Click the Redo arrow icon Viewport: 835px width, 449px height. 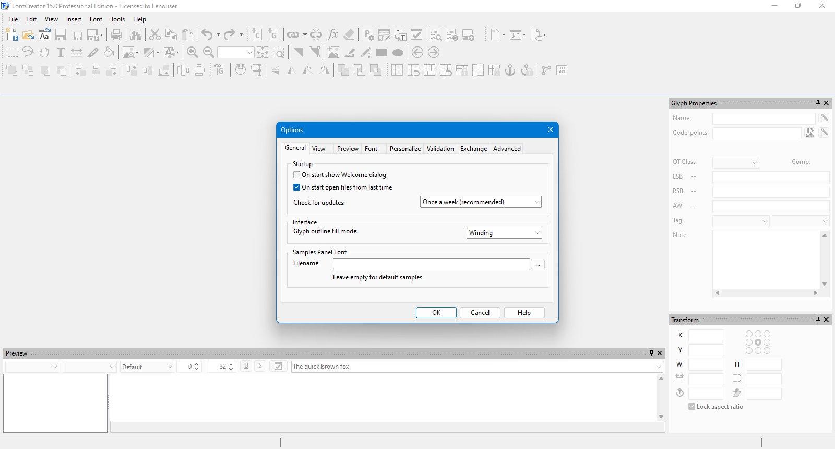coord(230,35)
